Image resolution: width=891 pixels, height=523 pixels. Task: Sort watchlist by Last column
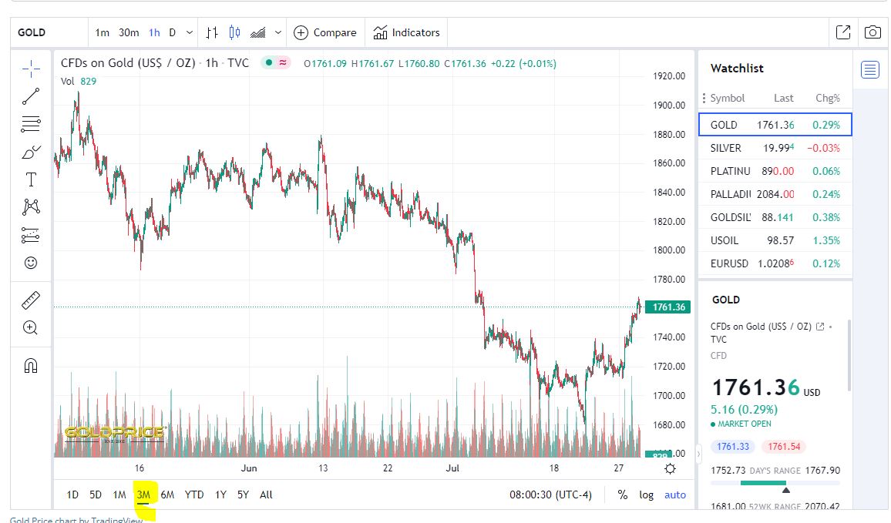(784, 98)
